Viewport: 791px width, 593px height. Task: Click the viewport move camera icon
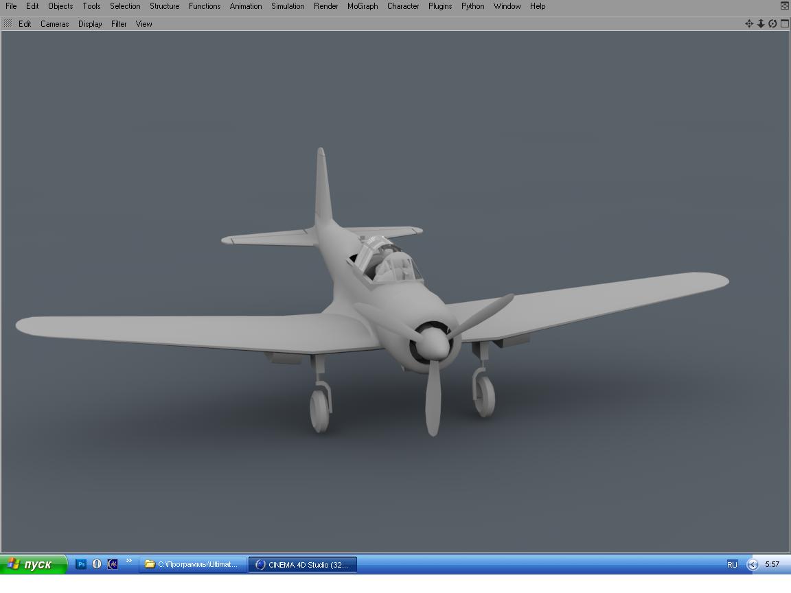[x=749, y=24]
